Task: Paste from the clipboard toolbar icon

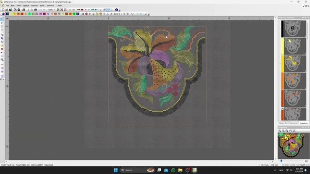Action: click(x=35, y=10)
